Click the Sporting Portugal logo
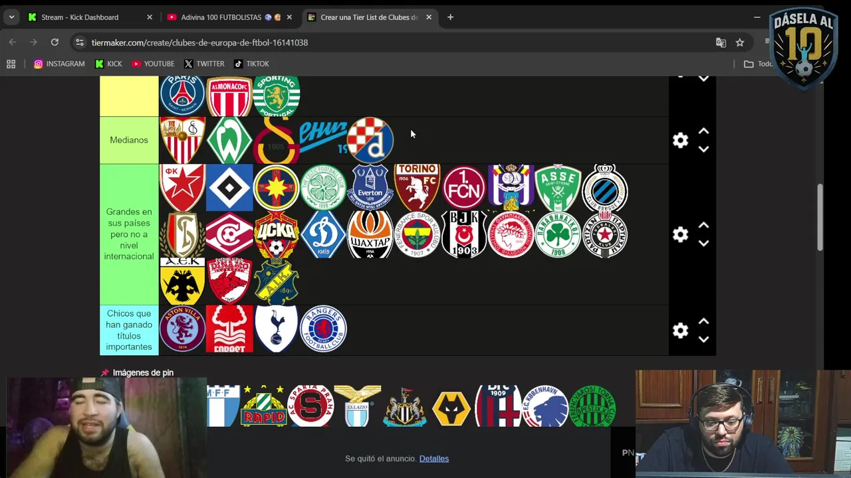The width and height of the screenshot is (851, 478). (x=277, y=96)
